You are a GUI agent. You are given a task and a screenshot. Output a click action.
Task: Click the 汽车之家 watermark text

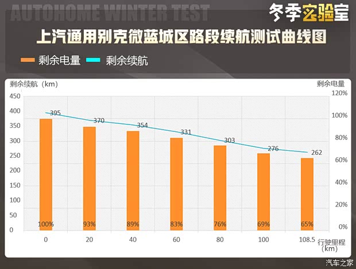[x=340, y=263]
